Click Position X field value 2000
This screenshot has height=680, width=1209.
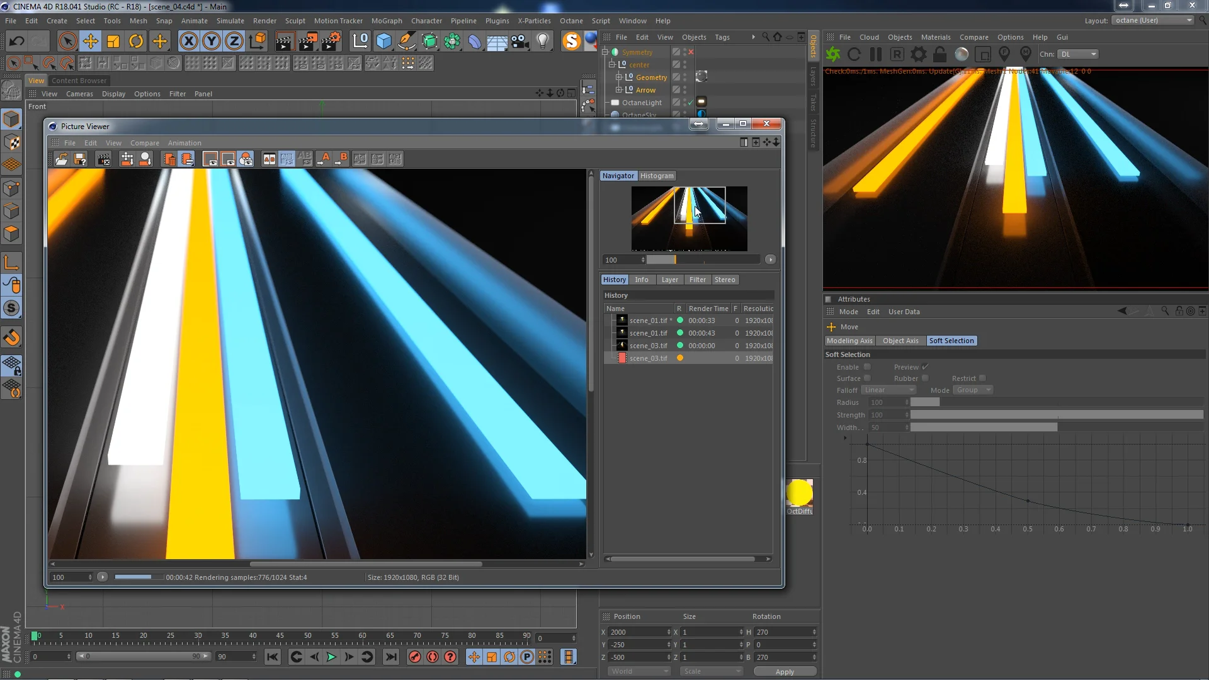[x=639, y=632]
